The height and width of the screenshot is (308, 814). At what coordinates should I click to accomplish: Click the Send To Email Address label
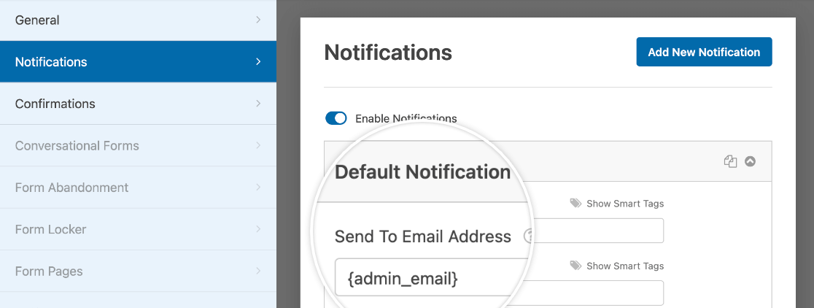point(422,237)
